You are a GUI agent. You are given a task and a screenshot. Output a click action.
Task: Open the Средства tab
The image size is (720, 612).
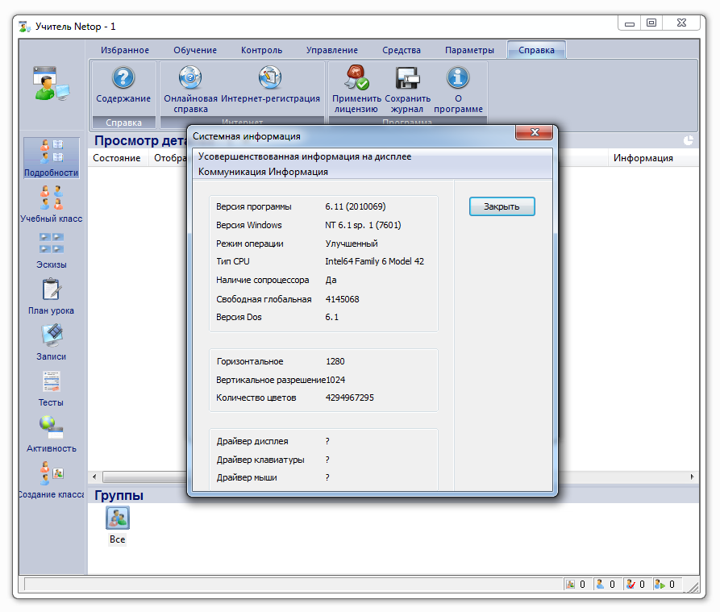(402, 50)
